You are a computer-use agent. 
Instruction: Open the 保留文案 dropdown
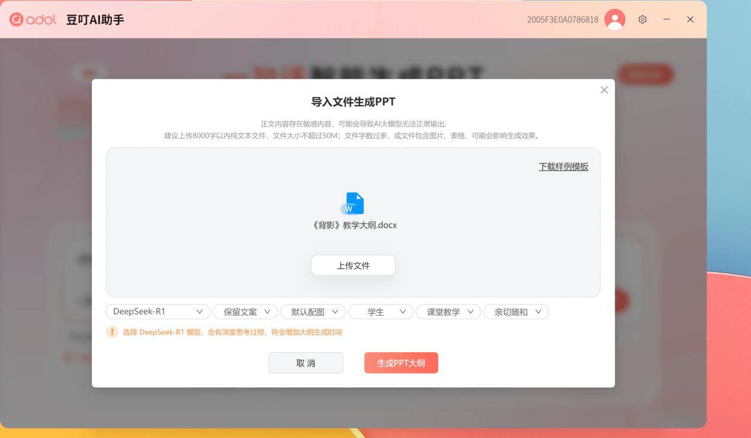(x=245, y=312)
